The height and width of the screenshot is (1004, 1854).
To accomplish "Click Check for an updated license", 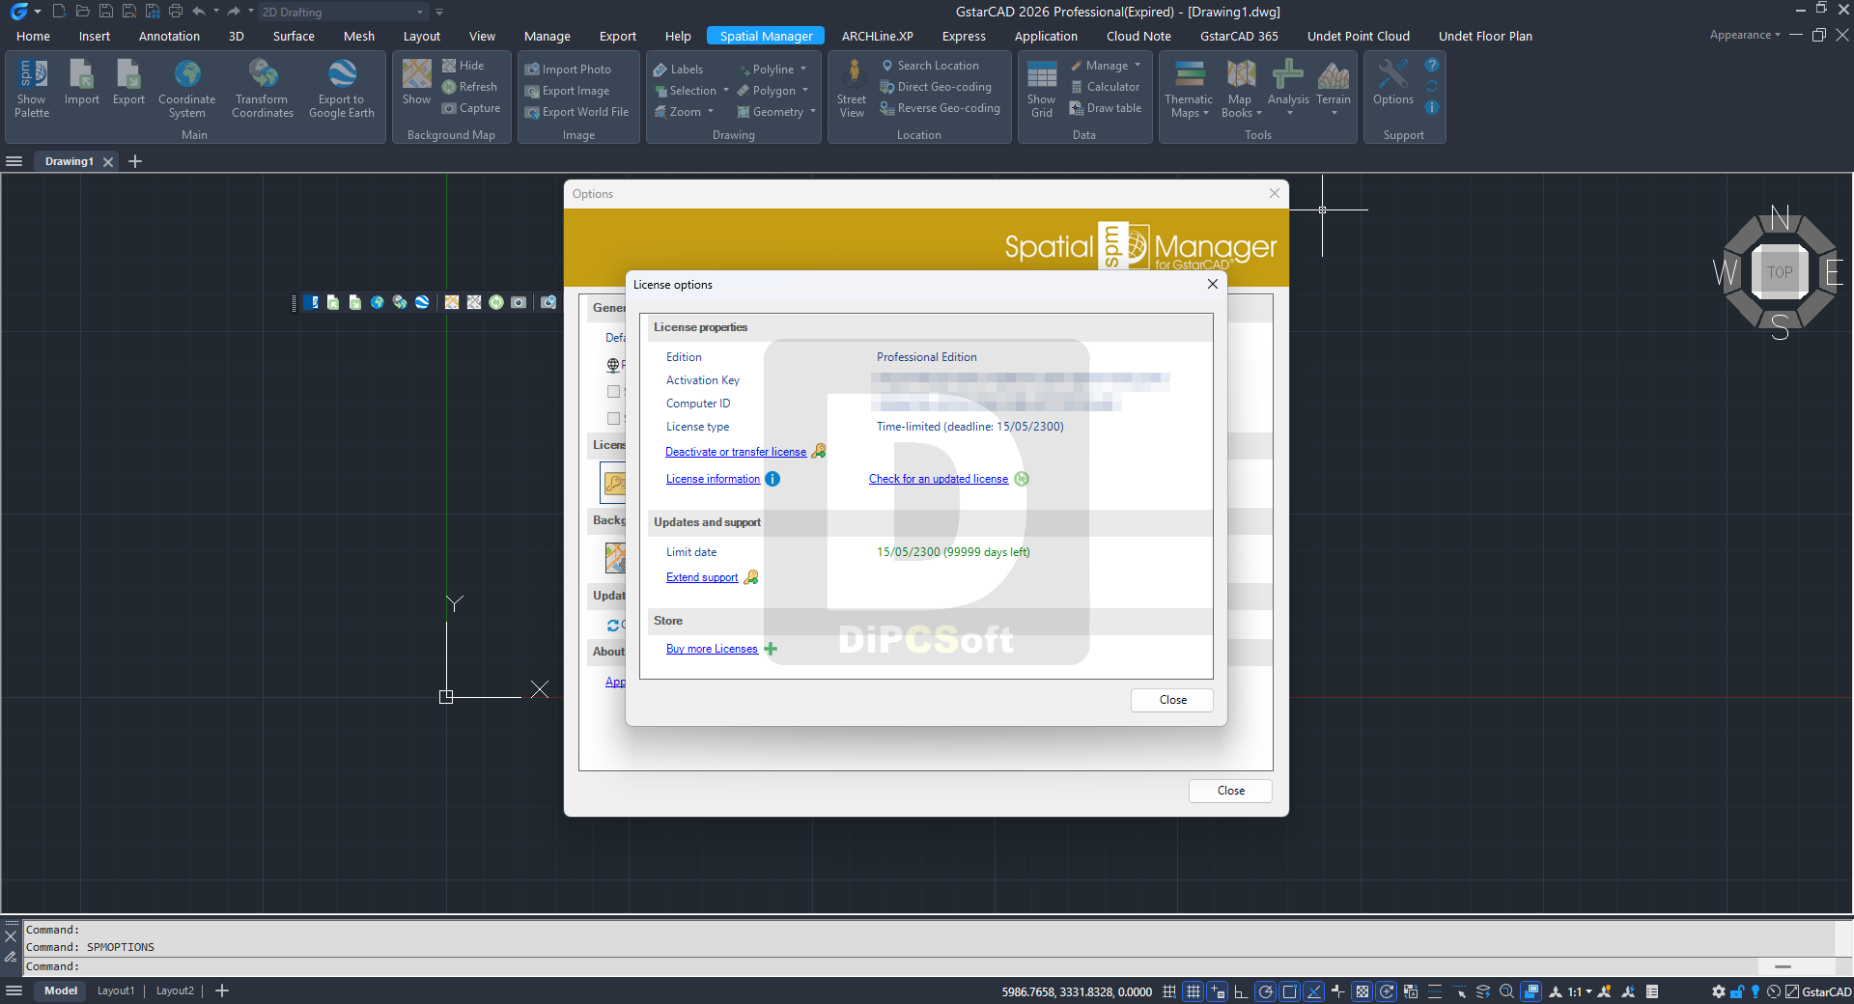I will point(939,479).
